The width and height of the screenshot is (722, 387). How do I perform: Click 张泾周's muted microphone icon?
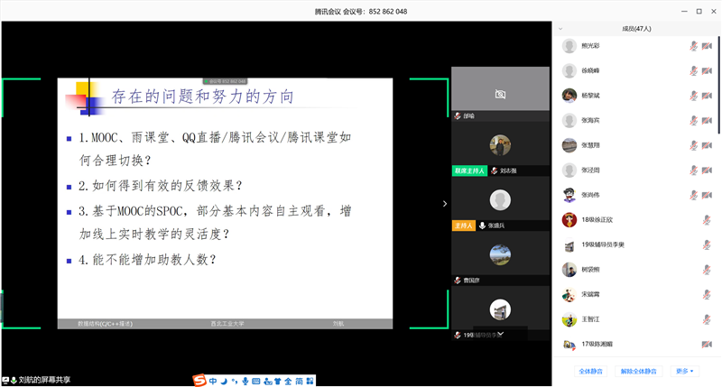tap(693, 170)
